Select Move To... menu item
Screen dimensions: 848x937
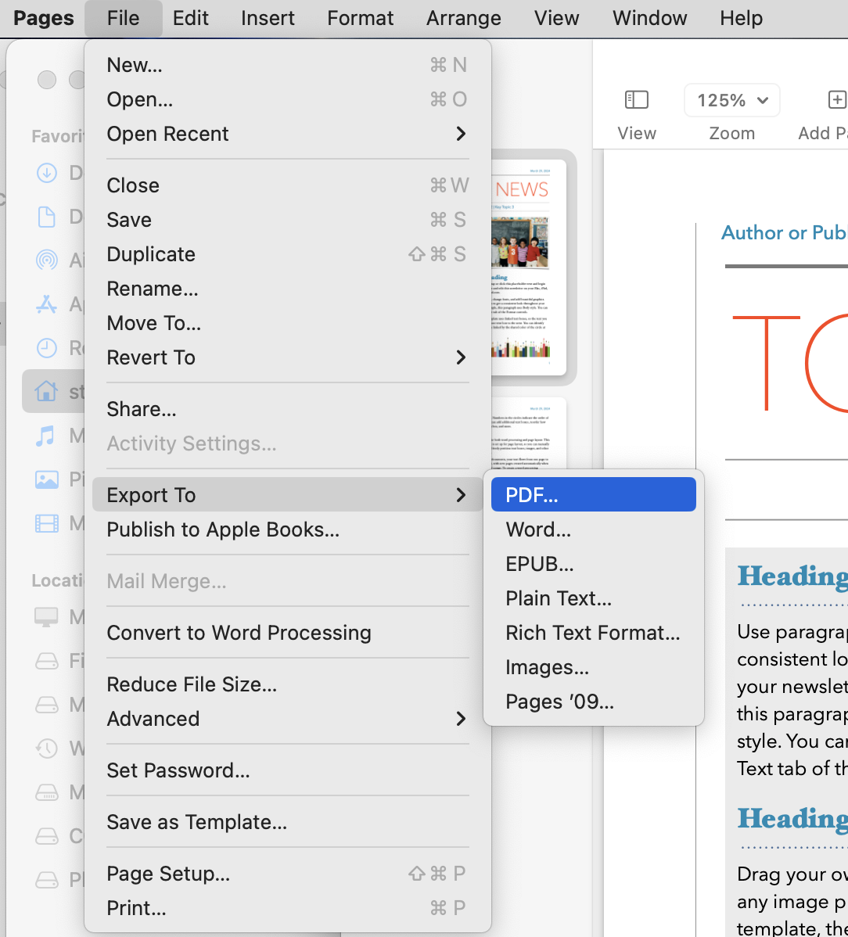[287, 323]
